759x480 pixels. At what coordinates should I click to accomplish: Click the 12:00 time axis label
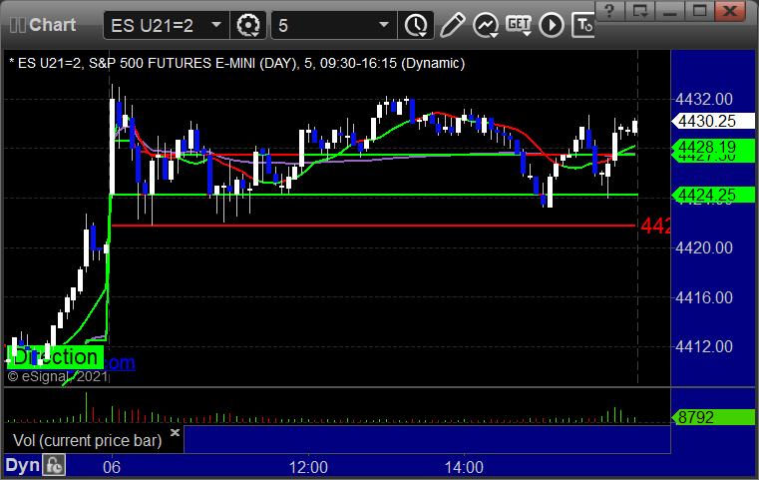click(x=308, y=467)
